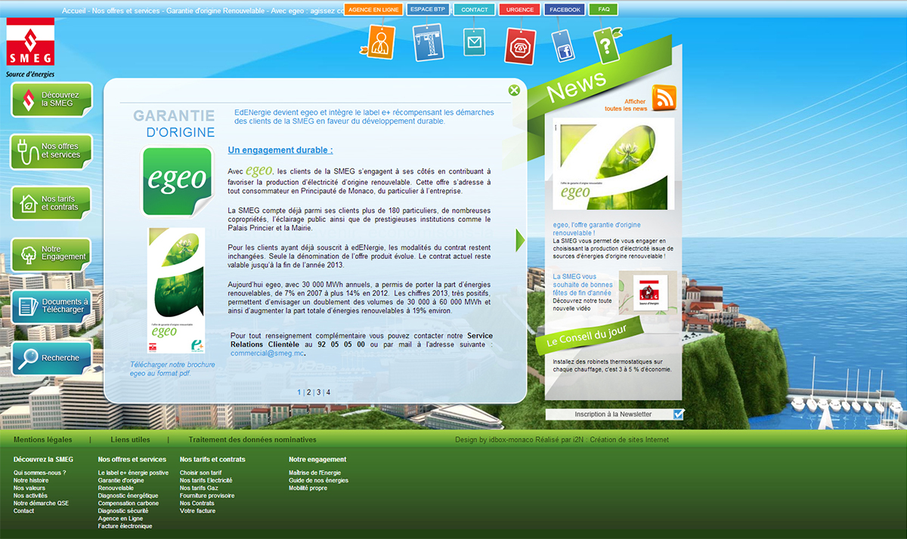Click Maîtrise de l'Energie footer link
This screenshot has height=539, width=907.
pos(314,473)
